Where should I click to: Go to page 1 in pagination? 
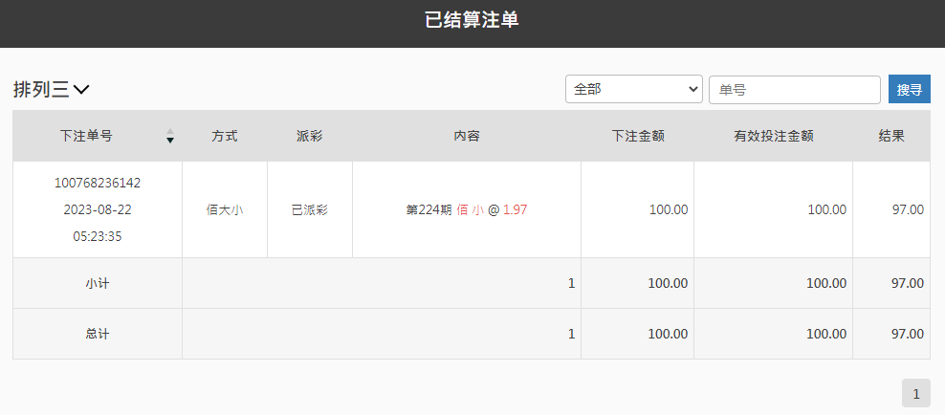click(x=915, y=393)
